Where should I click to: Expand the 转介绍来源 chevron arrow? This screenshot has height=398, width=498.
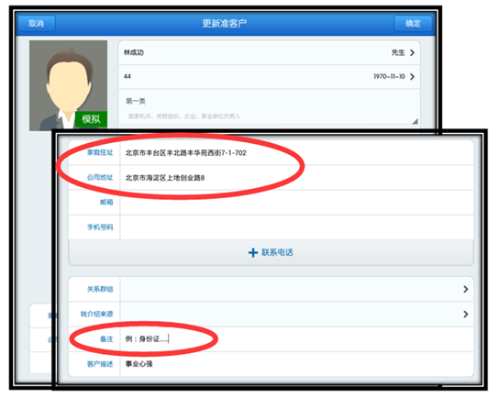coord(466,315)
